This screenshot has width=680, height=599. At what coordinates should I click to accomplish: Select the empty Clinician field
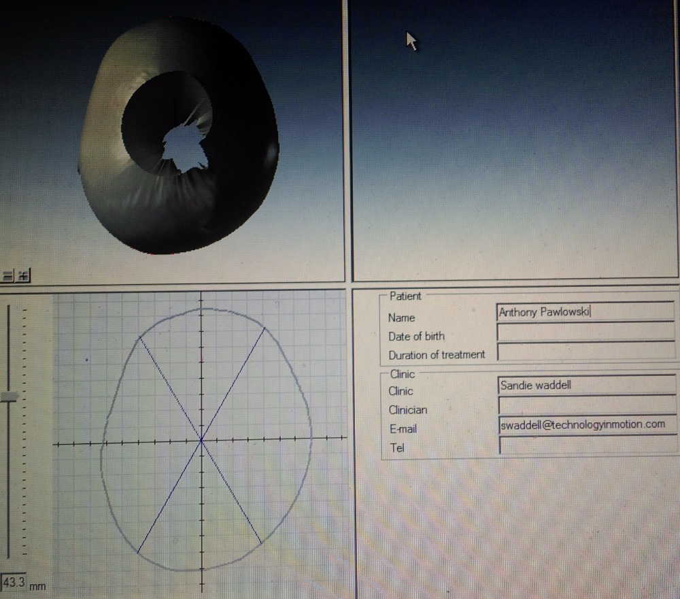[585, 405]
